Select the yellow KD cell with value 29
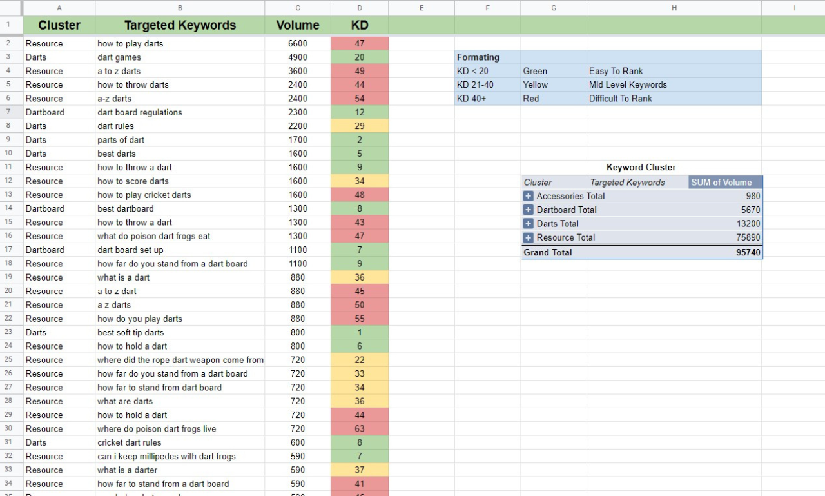The image size is (825, 496). [360, 126]
